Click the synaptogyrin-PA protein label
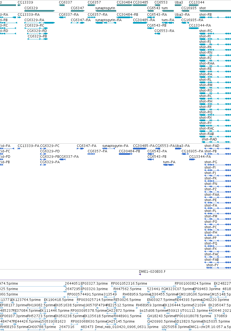The height and width of the screenshot is (331, 231). click(x=115, y=146)
